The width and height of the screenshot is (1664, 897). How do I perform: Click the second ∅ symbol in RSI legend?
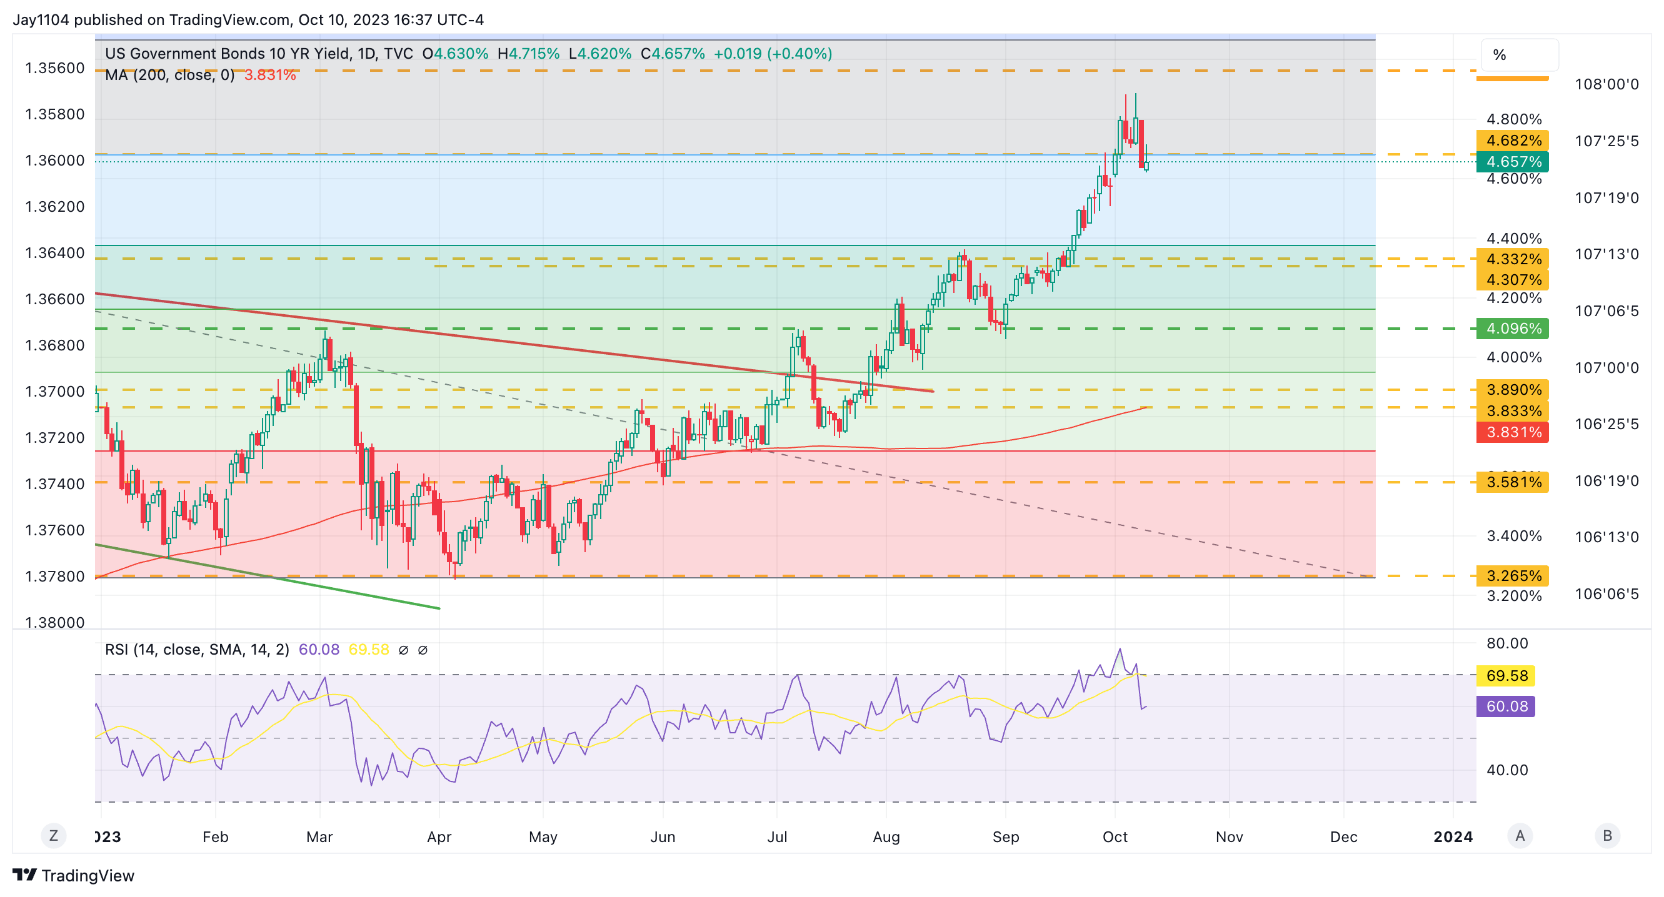pyautogui.click(x=423, y=650)
